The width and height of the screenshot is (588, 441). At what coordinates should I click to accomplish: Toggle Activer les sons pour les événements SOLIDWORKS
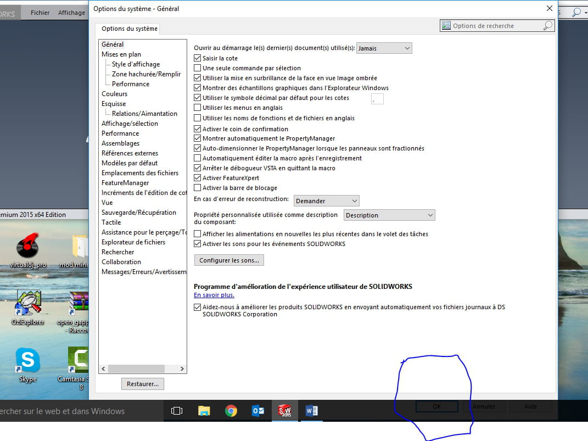[x=197, y=244]
